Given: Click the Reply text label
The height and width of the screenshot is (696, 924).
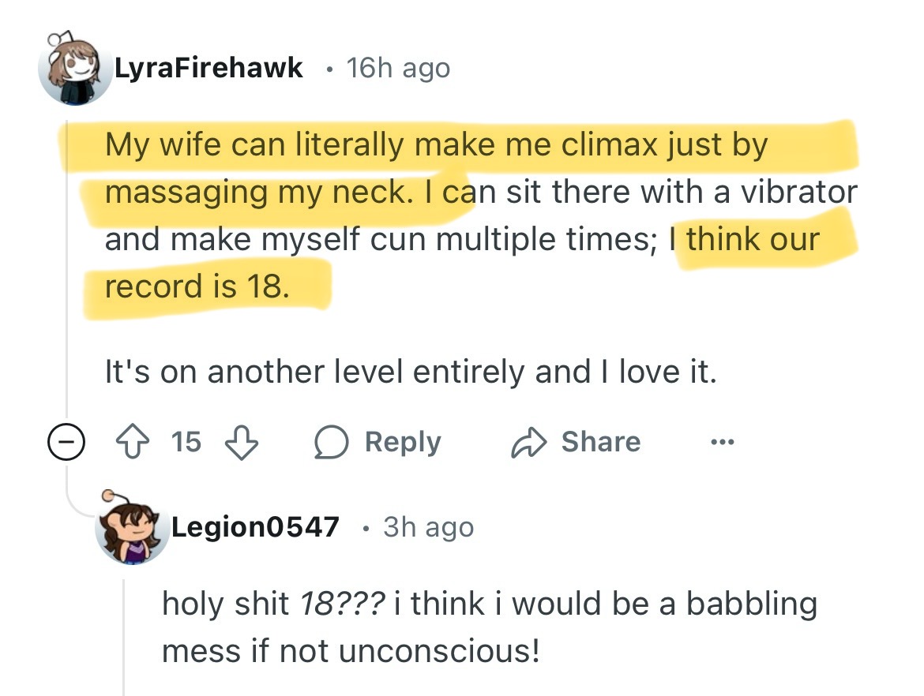Looking at the screenshot, I should [x=403, y=442].
